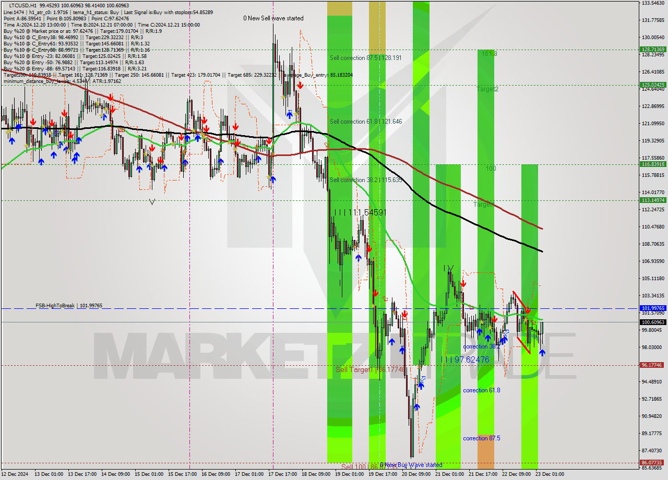Select the blue 'correction 38.2' label
The width and height of the screenshot is (668, 480).
point(481,346)
